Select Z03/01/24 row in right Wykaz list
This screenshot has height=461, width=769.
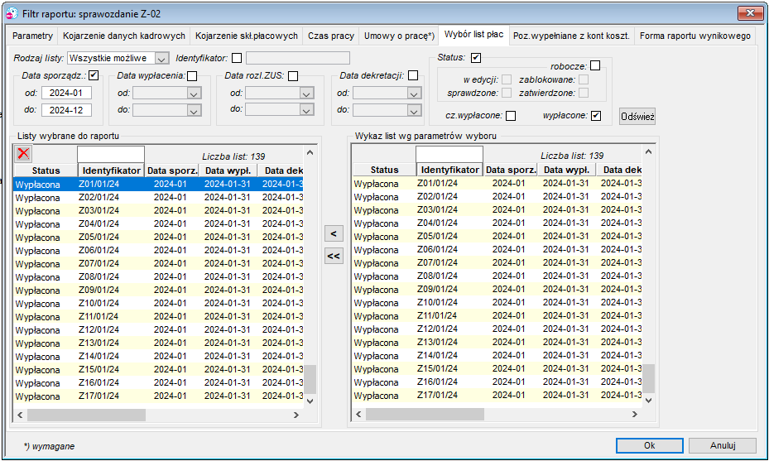[497, 209]
